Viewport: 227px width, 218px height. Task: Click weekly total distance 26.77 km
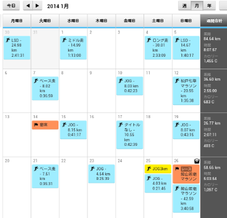click(212, 123)
